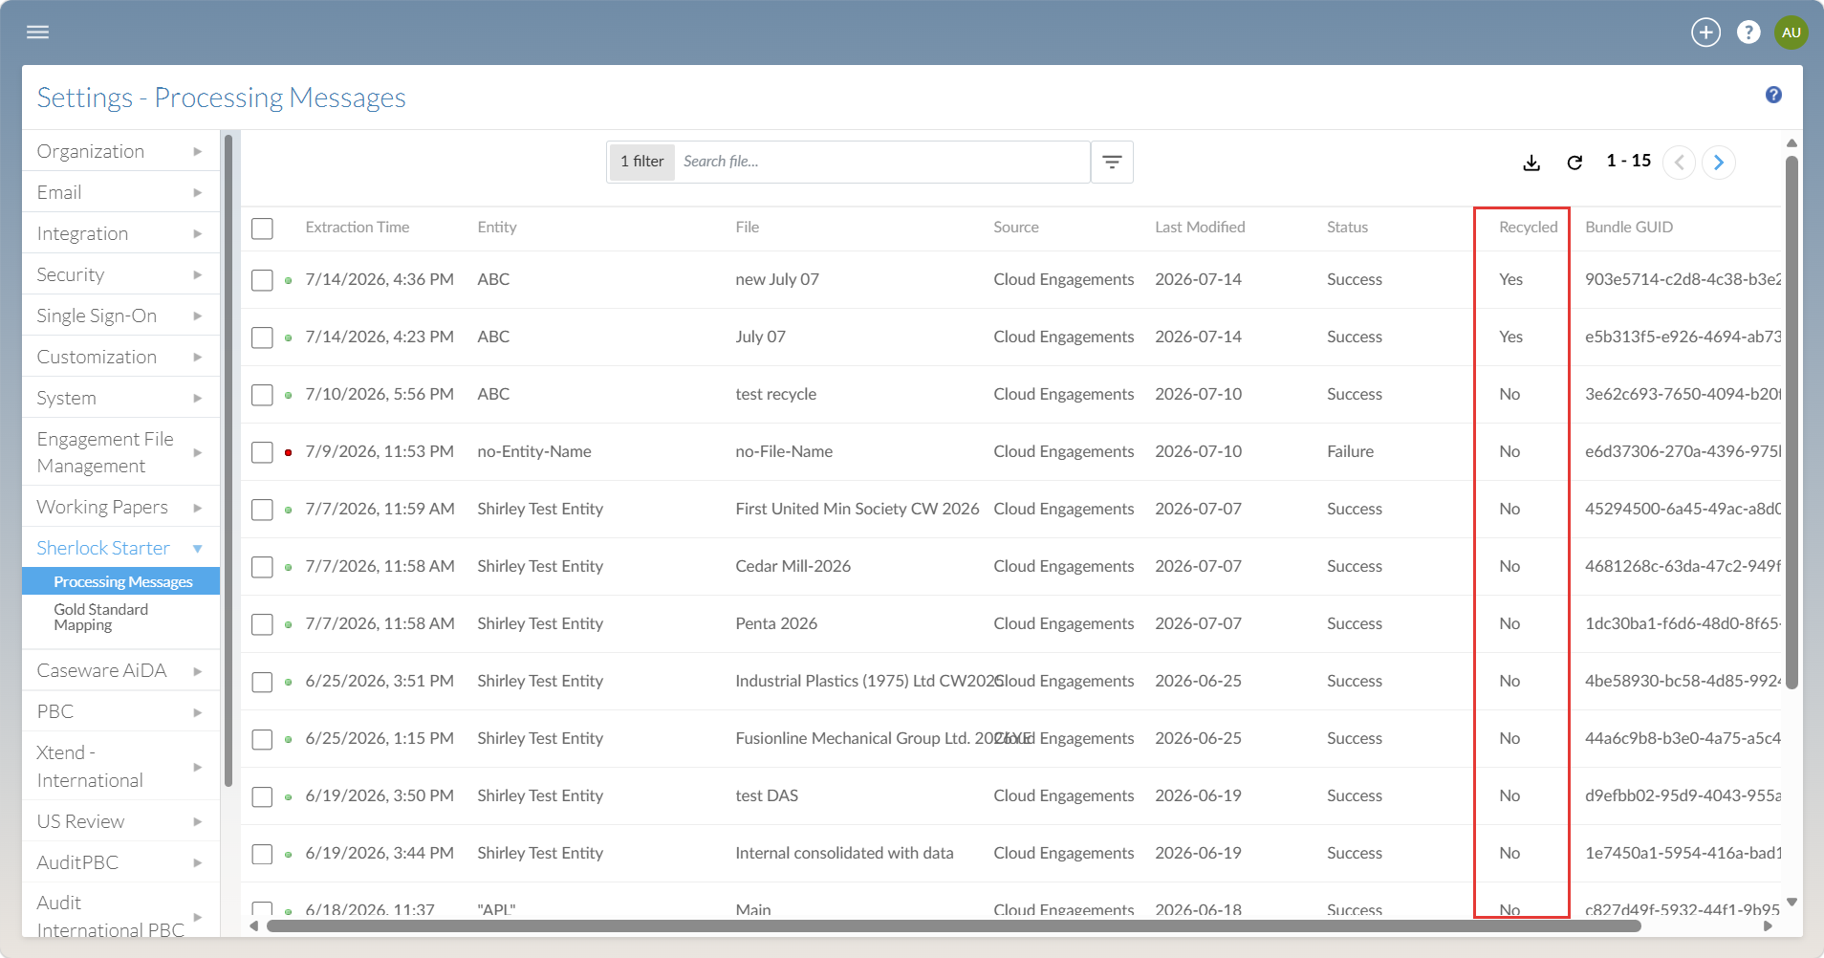This screenshot has height=958, width=1824.
Task: Sort by the Last Modified column
Action: tap(1200, 228)
